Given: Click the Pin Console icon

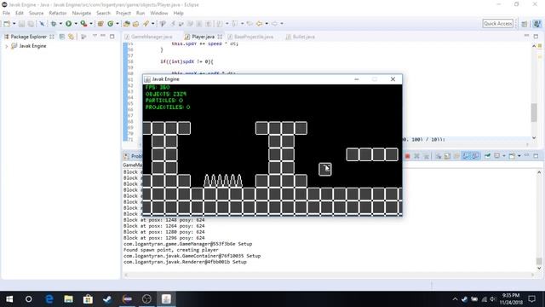Looking at the screenshot, I should coord(487,156).
